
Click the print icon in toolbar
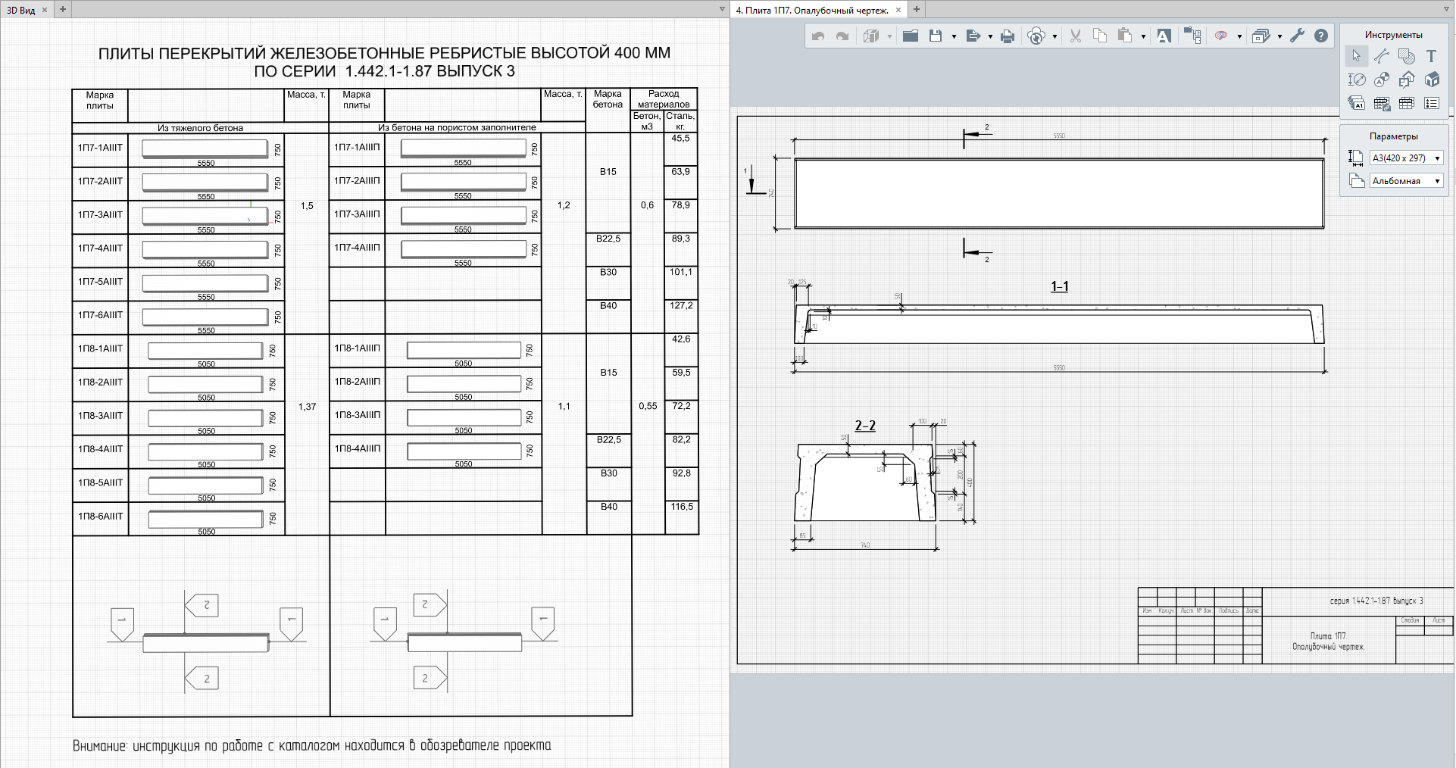pyautogui.click(x=1008, y=36)
